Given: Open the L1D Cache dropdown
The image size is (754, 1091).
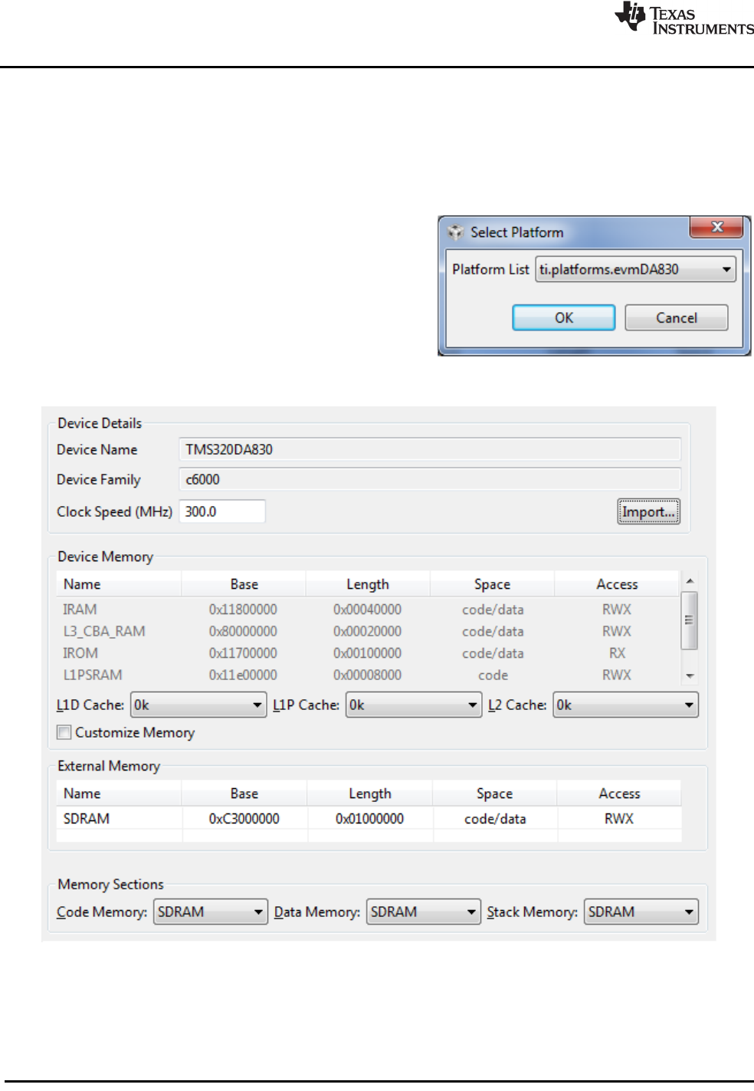Looking at the screenshot, I should [198, 705].
